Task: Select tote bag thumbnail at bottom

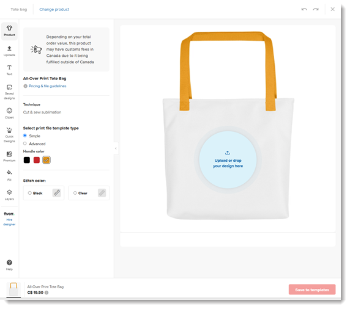Action: click(x=13, y=289)
